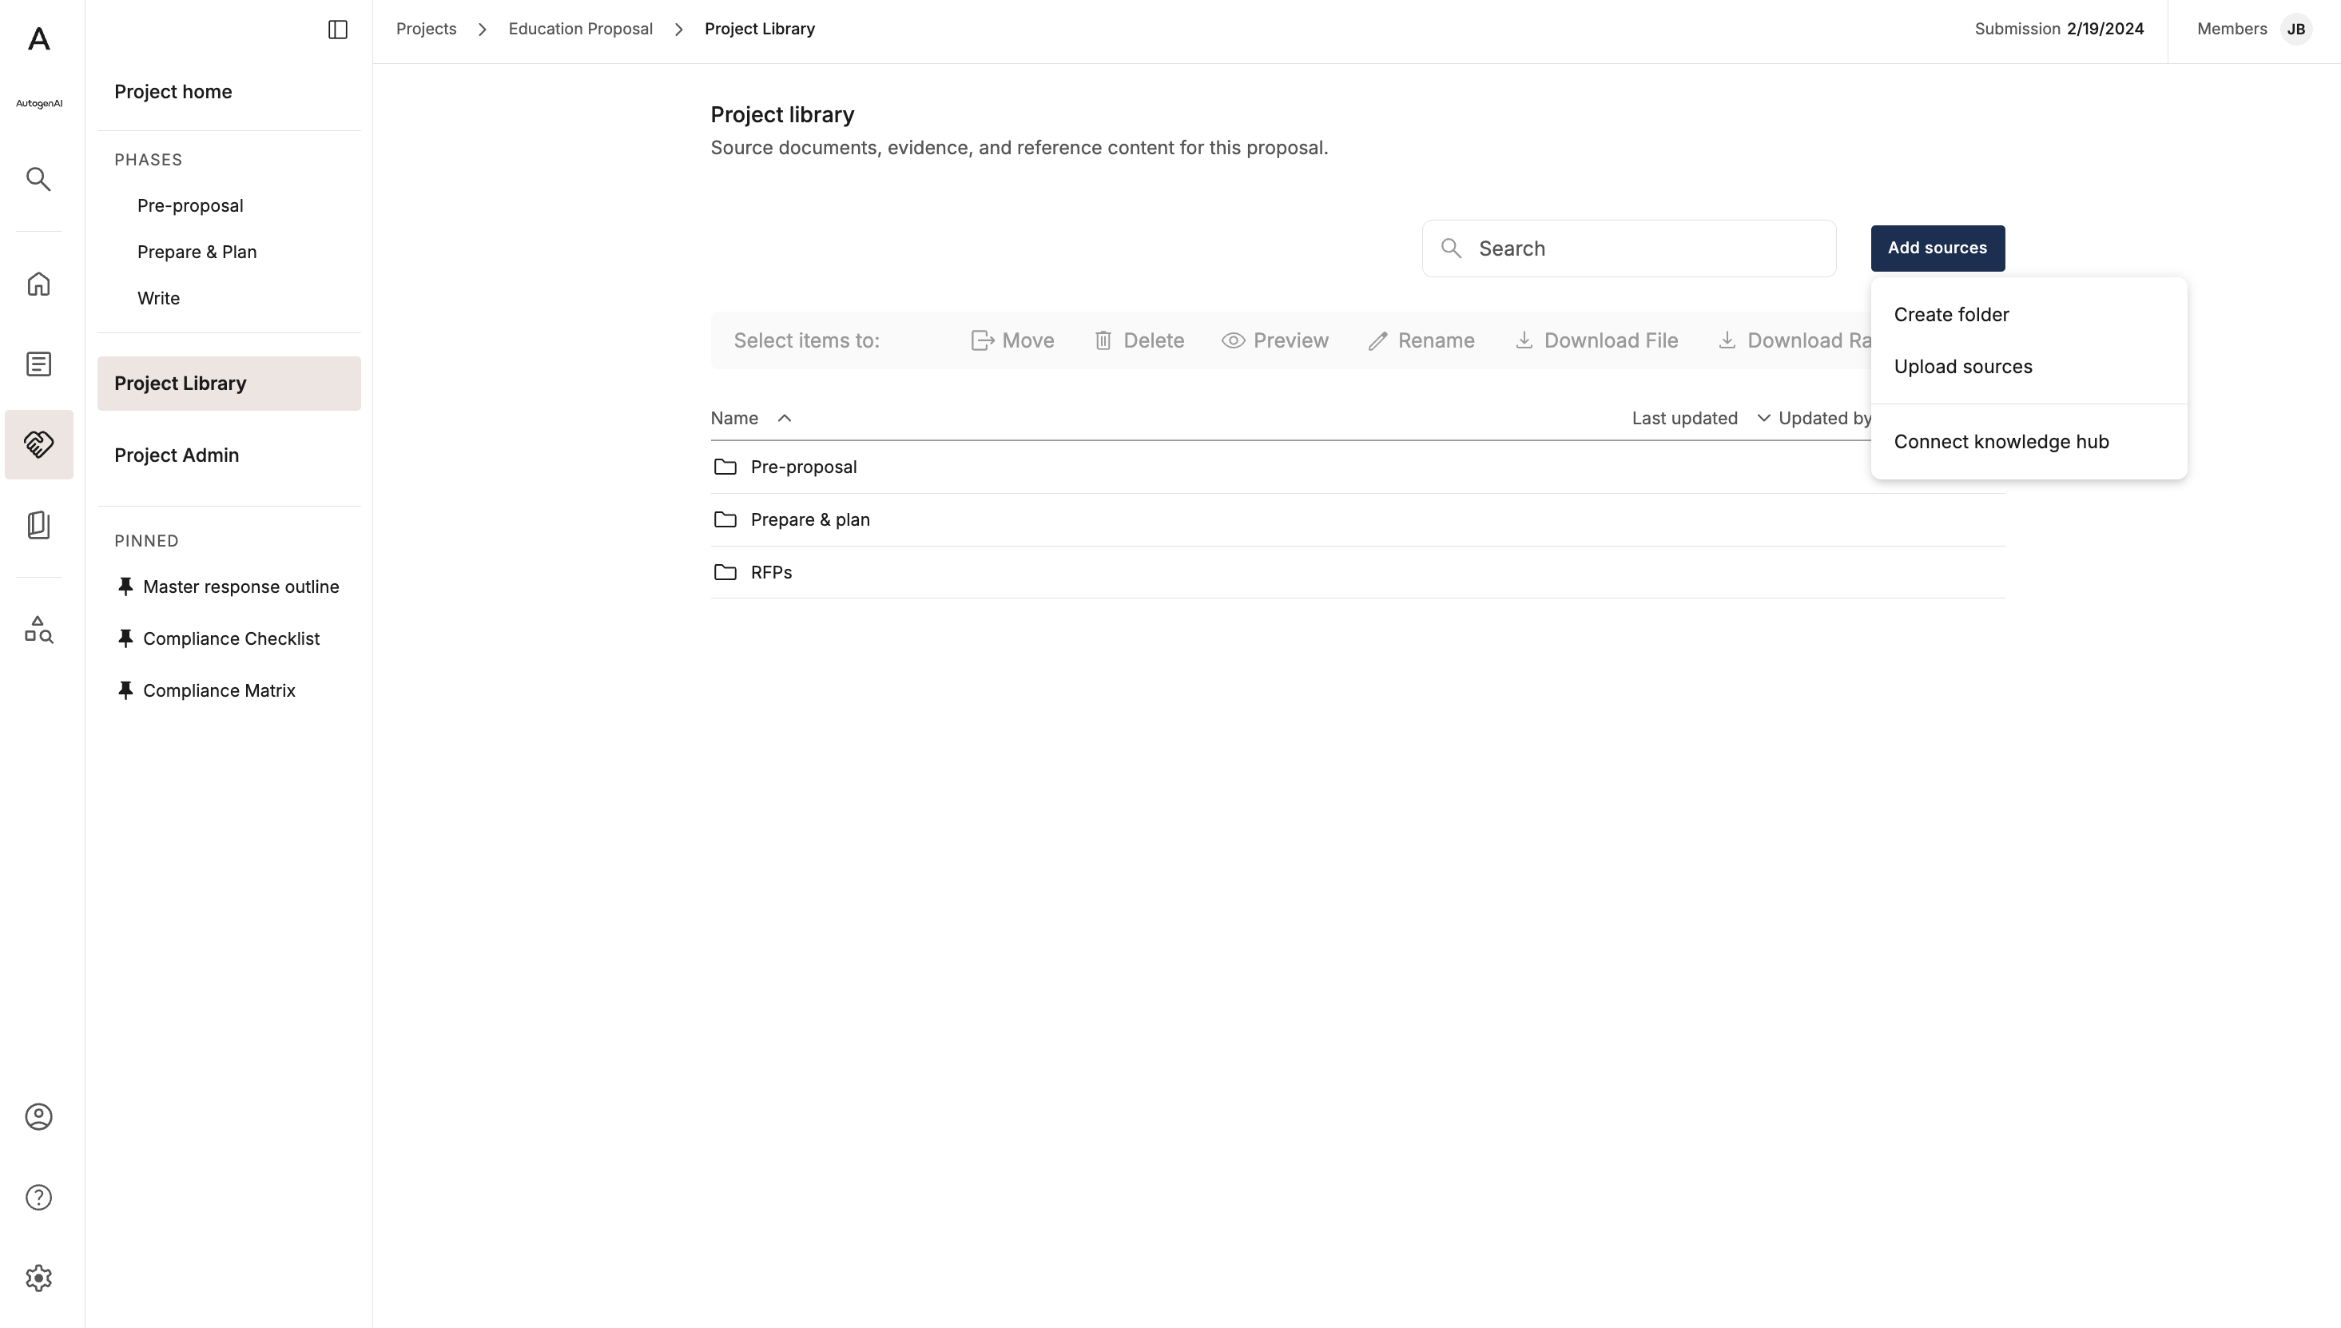This screenshot has width=2341, height=1328.
Task: Open the shapes search icon in the rail
Action: pyautogui.click(x=38, y=630)
